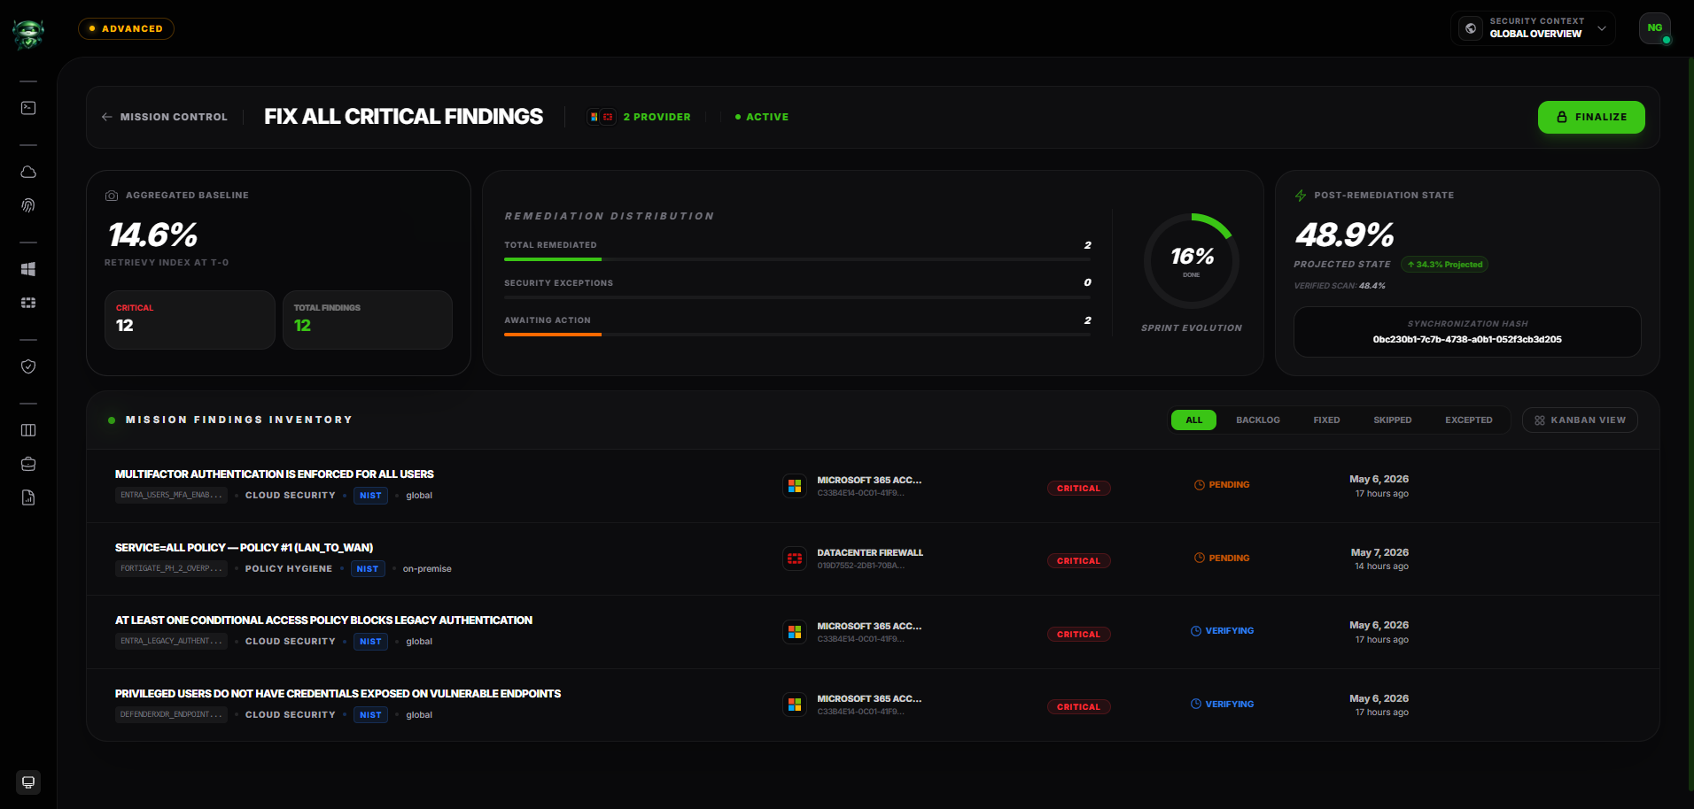Click the on-premise scope label
Viewport: 1694px width, 809px height.
click(x=427, y=569)
